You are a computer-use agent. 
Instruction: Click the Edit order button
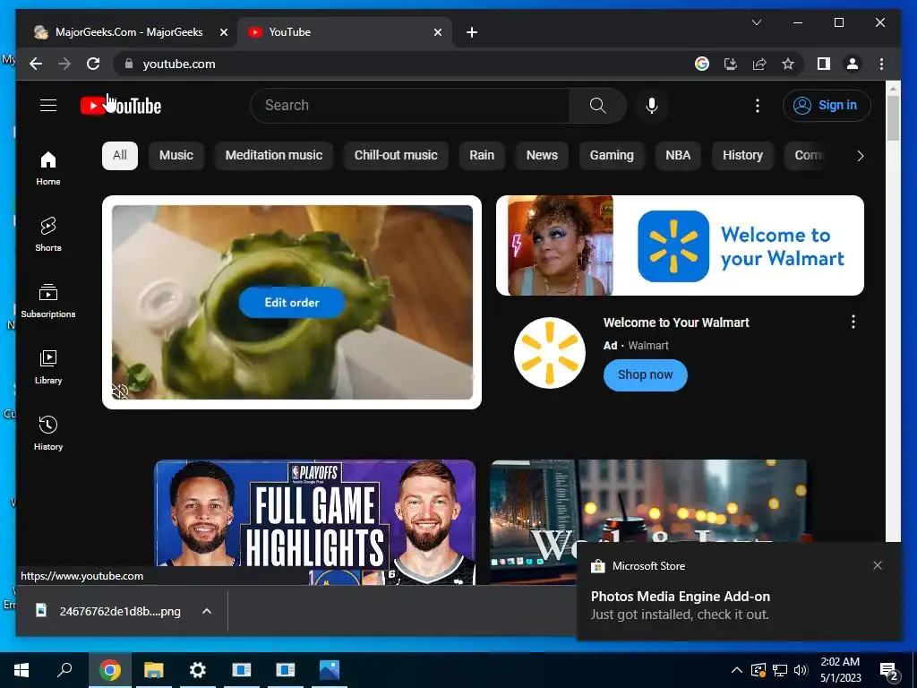click(x=292, y=303)
